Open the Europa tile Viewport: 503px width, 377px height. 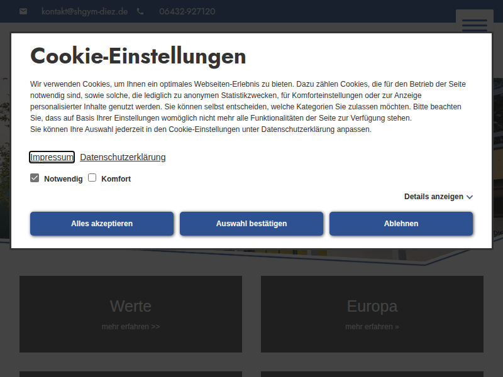click(372, 307)
